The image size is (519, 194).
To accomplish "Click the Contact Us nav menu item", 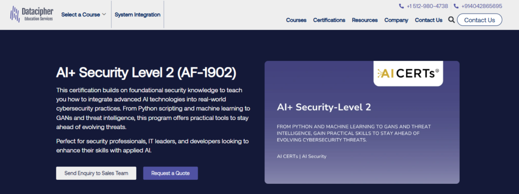I will (x=429, y=20).
